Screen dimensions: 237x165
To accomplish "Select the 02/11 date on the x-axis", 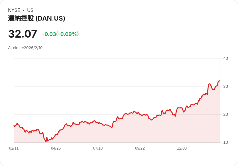I will point(14,148).
